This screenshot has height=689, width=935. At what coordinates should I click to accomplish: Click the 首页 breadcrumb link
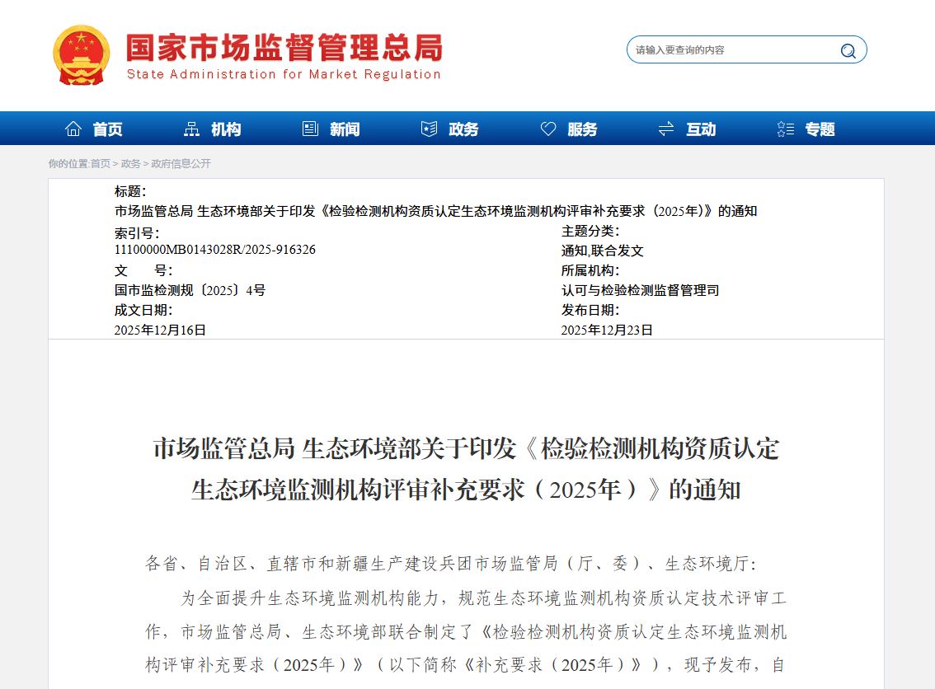(100, 164)
